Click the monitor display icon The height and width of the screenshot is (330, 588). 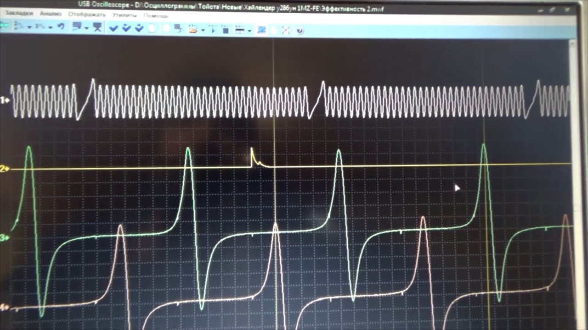point(76,27)
